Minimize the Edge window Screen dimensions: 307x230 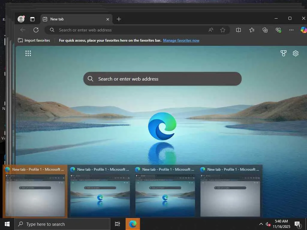[276, 18]
